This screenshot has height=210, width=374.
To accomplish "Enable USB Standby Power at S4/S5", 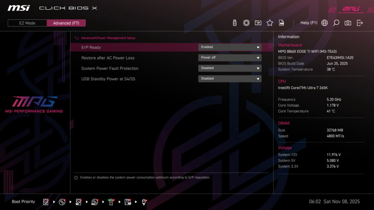I will coord(229,78).
